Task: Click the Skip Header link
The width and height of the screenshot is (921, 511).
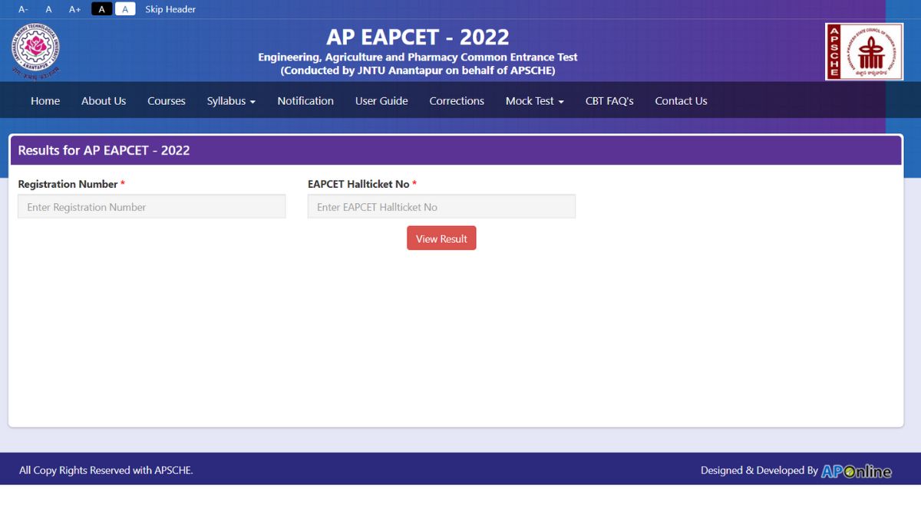Action: tap(170, 9)
